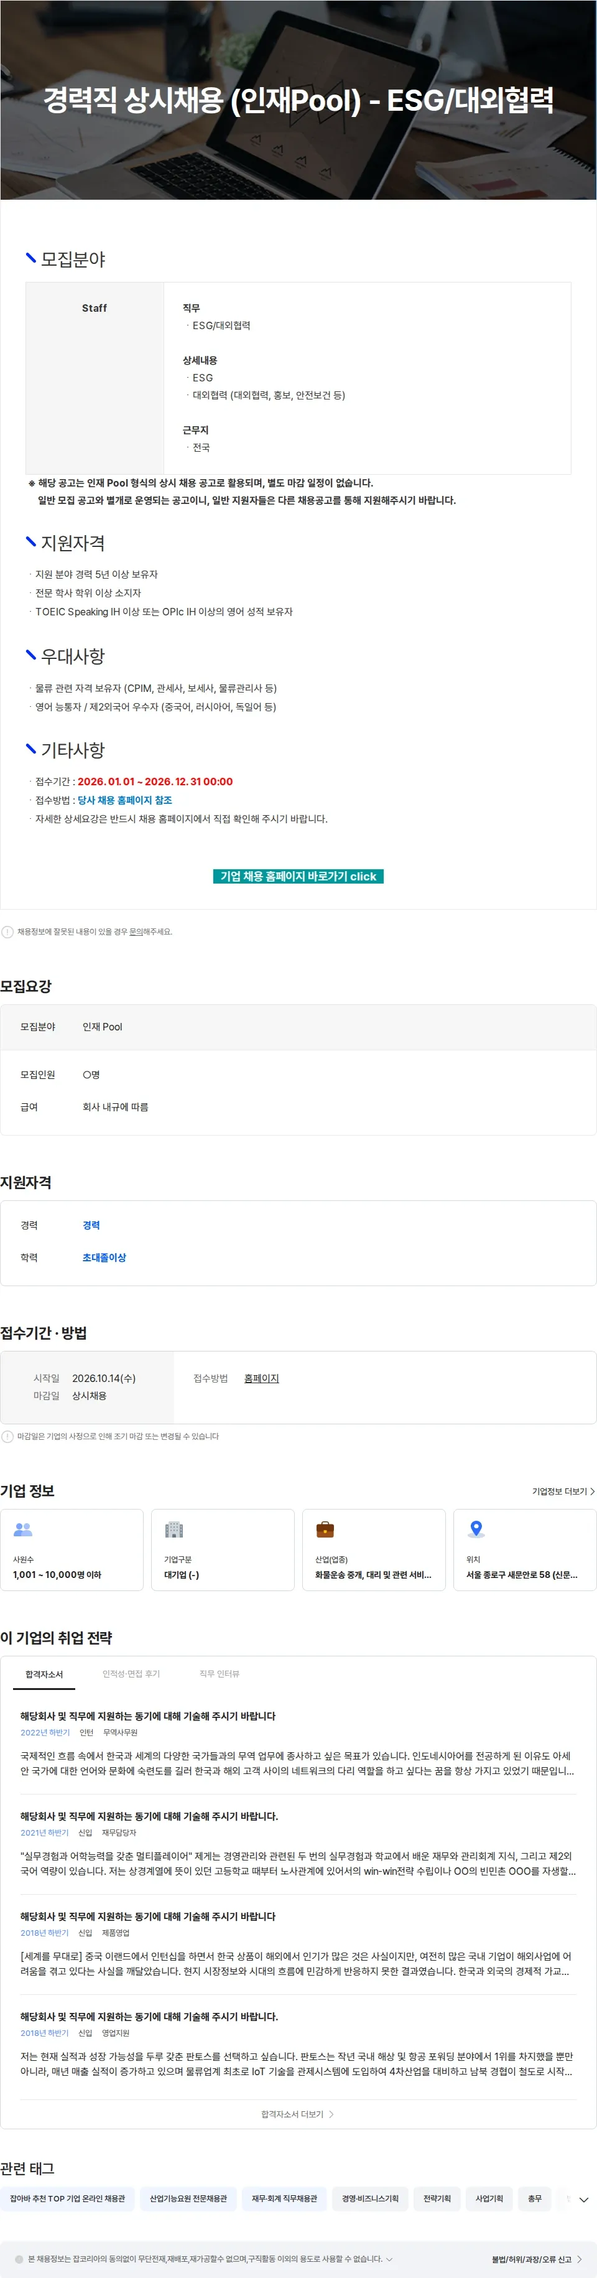Switch to 인적성·면접 후기 tab
Image resolution: width=597 pixels, height=2278 pixels.
pyautogui.click(x=131, y=1674)
